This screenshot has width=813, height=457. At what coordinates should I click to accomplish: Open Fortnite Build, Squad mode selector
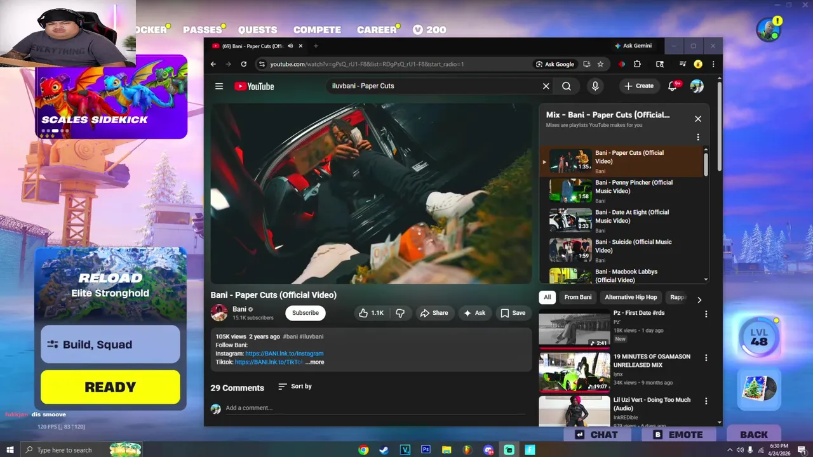(x=111, y=345)
